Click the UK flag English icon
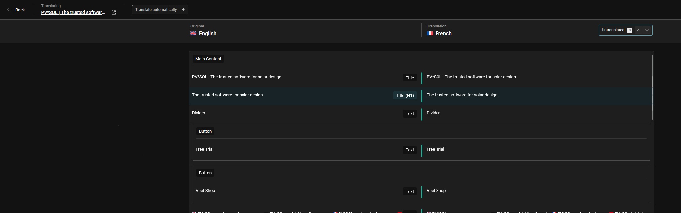Image resolution: width=681 pixels, height=213 pixels. [193, 34]
